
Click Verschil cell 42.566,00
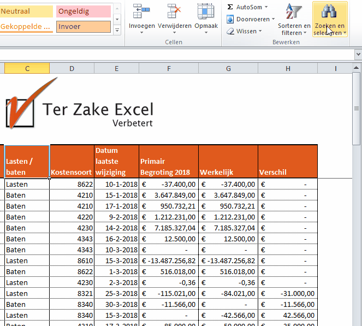288,316
